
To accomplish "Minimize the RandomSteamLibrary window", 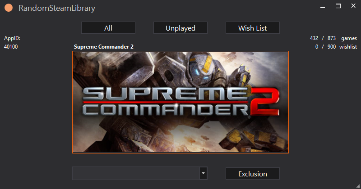I will click(x=322, y=6).
